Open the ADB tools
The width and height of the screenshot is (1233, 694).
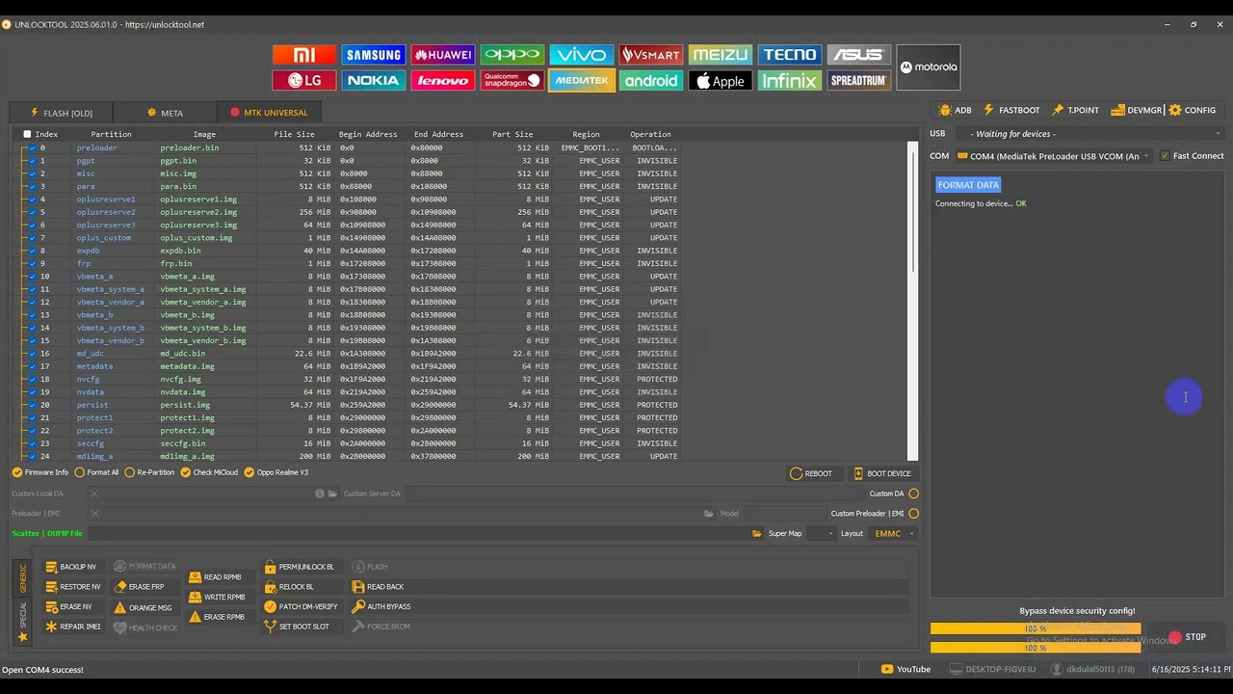(956, 110)
